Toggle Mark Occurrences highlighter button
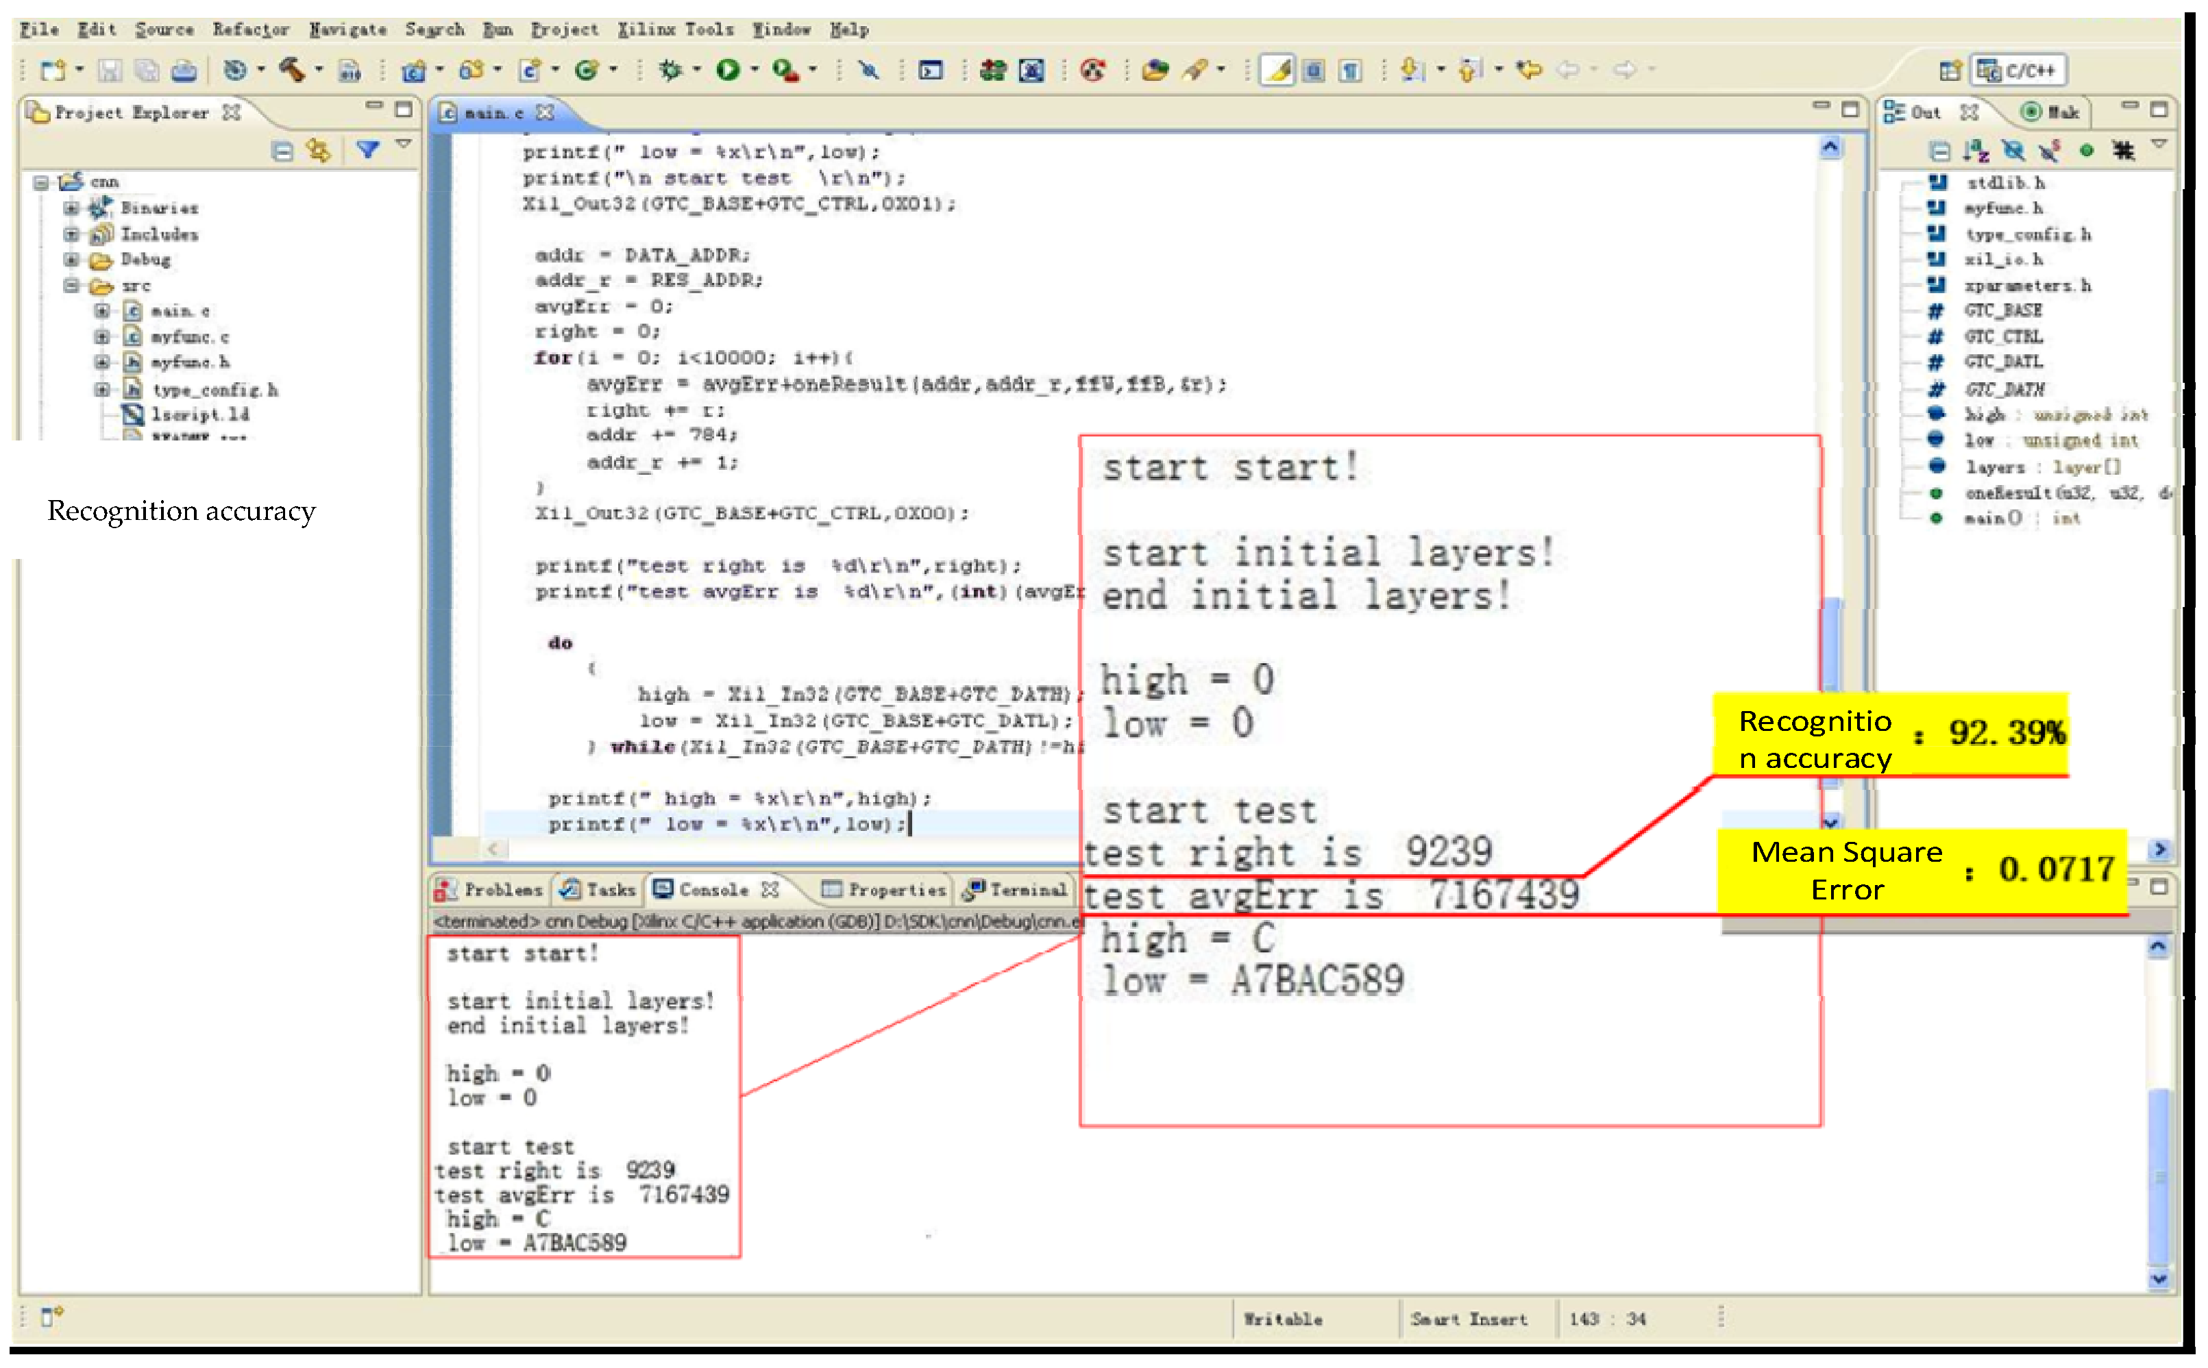The height and width of the screenshot is (1368, 2208). [1277, 69]
